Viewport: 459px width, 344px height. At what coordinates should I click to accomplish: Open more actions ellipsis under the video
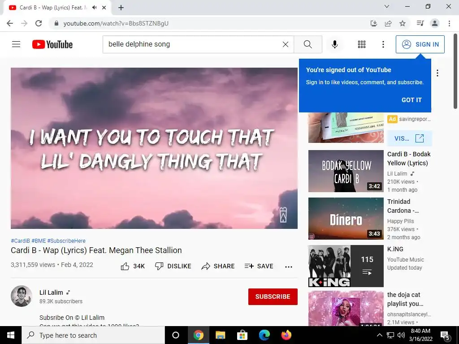pos(289,267)
